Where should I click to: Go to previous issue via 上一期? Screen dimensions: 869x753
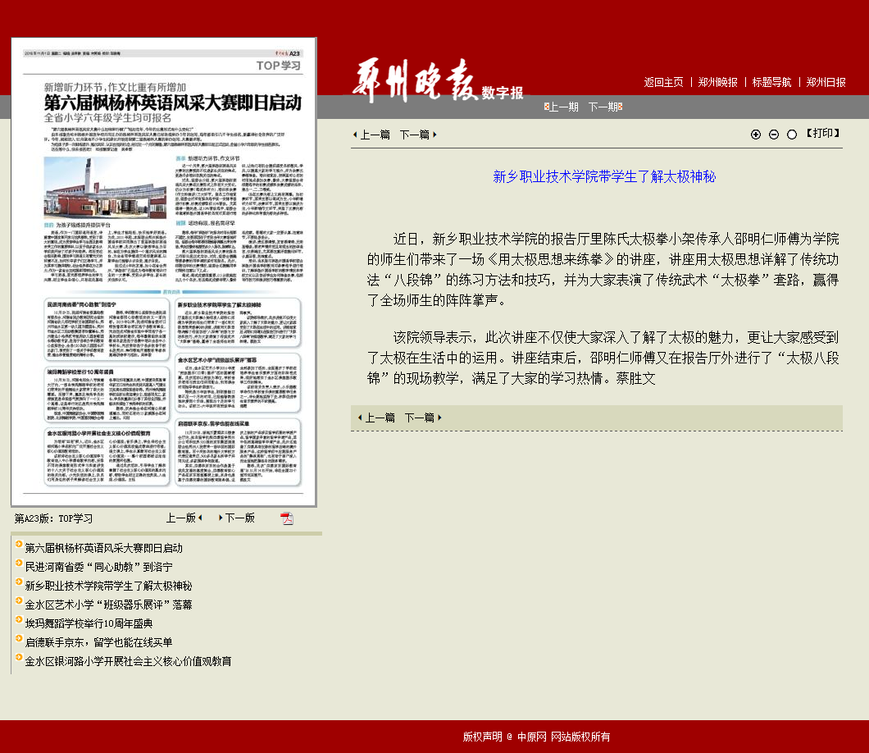click(562, 107)
